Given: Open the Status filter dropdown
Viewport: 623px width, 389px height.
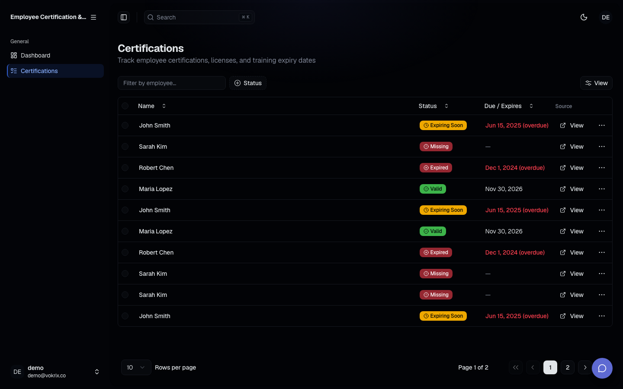Looking at the screenshot, I should (x=248, y=83).
